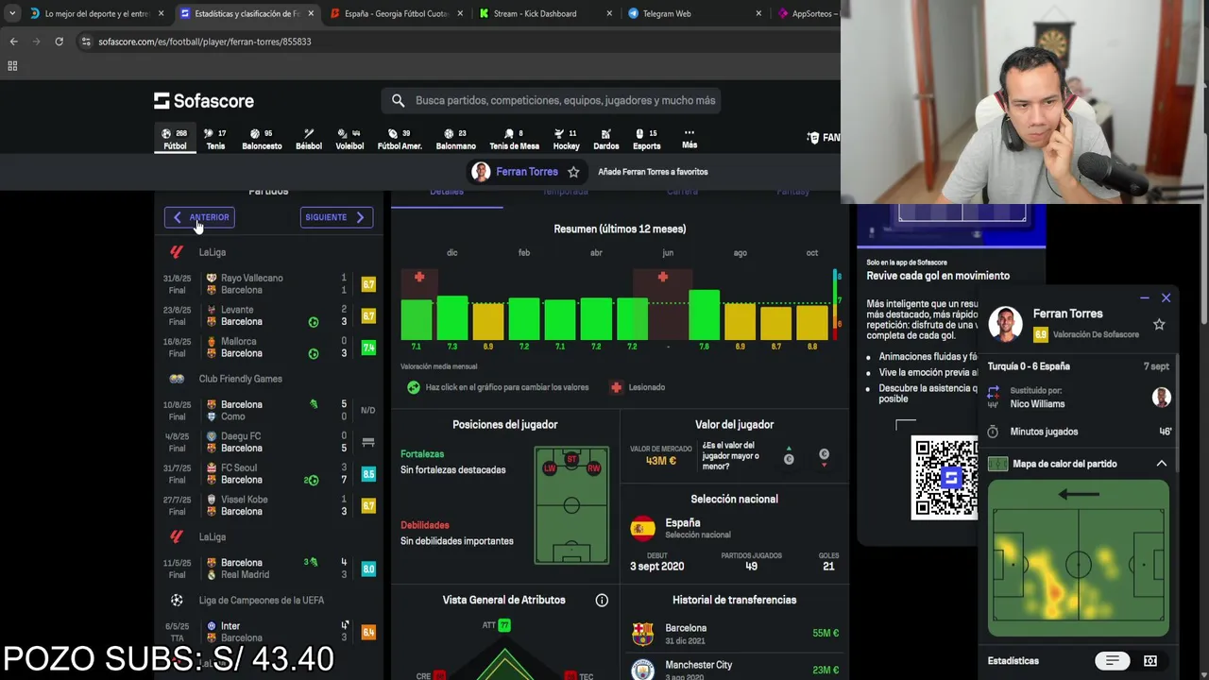Click Ferran Torres' photo in the popup
1209x680 pixels.
click(x=1005, y=324)
